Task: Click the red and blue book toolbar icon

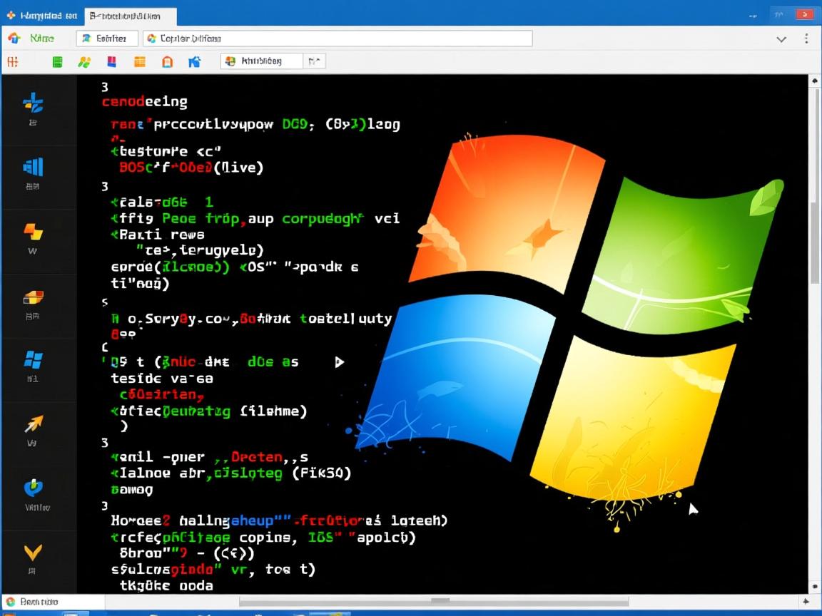Action: (x=111, y=62)
